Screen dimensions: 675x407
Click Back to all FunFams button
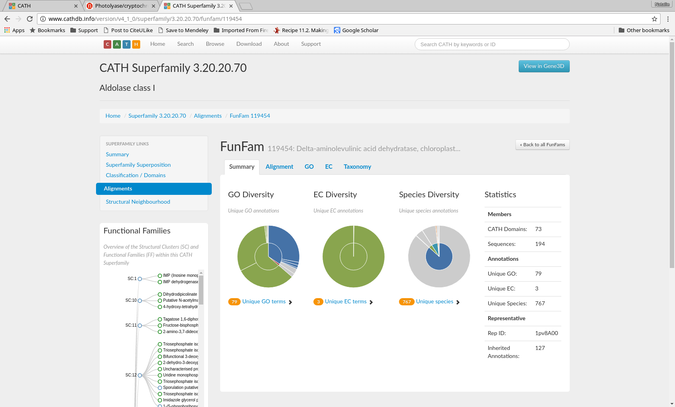pos(542,145)
